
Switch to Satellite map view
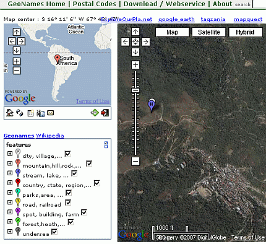click(208, 32)
